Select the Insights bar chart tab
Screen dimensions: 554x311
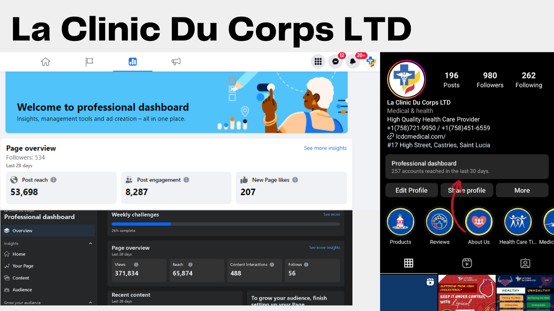pos(133,62)
